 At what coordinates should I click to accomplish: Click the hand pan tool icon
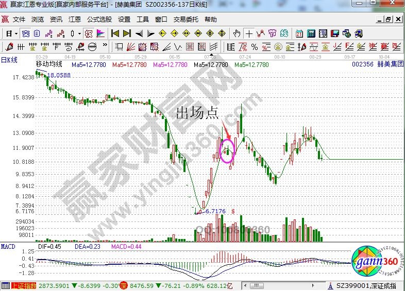pos(237,33)
